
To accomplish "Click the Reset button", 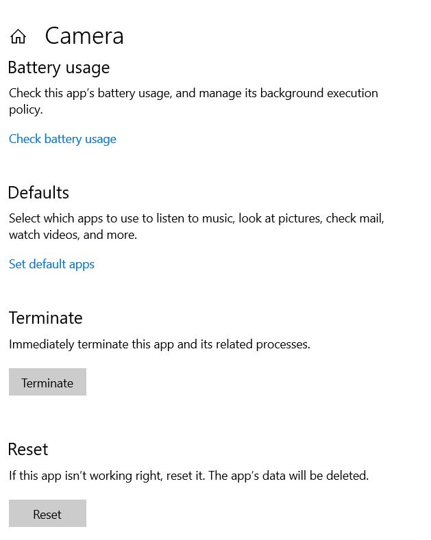I will pos(47,513).
